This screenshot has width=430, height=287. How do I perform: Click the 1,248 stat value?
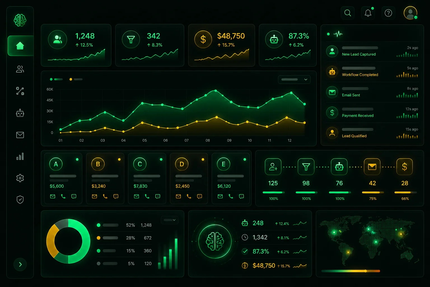(x=85, y=36)
